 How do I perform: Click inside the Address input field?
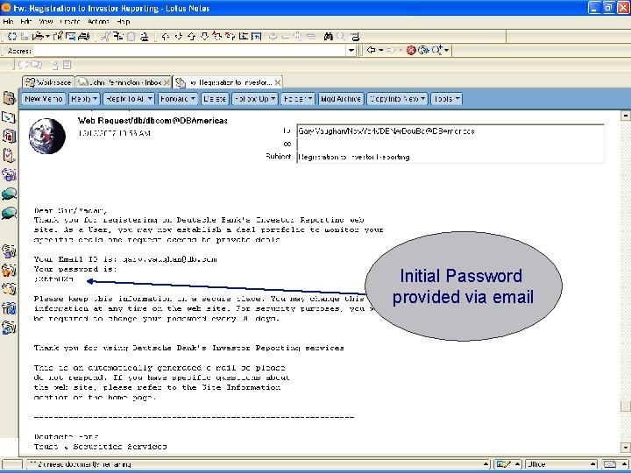[x=190, y=51]
